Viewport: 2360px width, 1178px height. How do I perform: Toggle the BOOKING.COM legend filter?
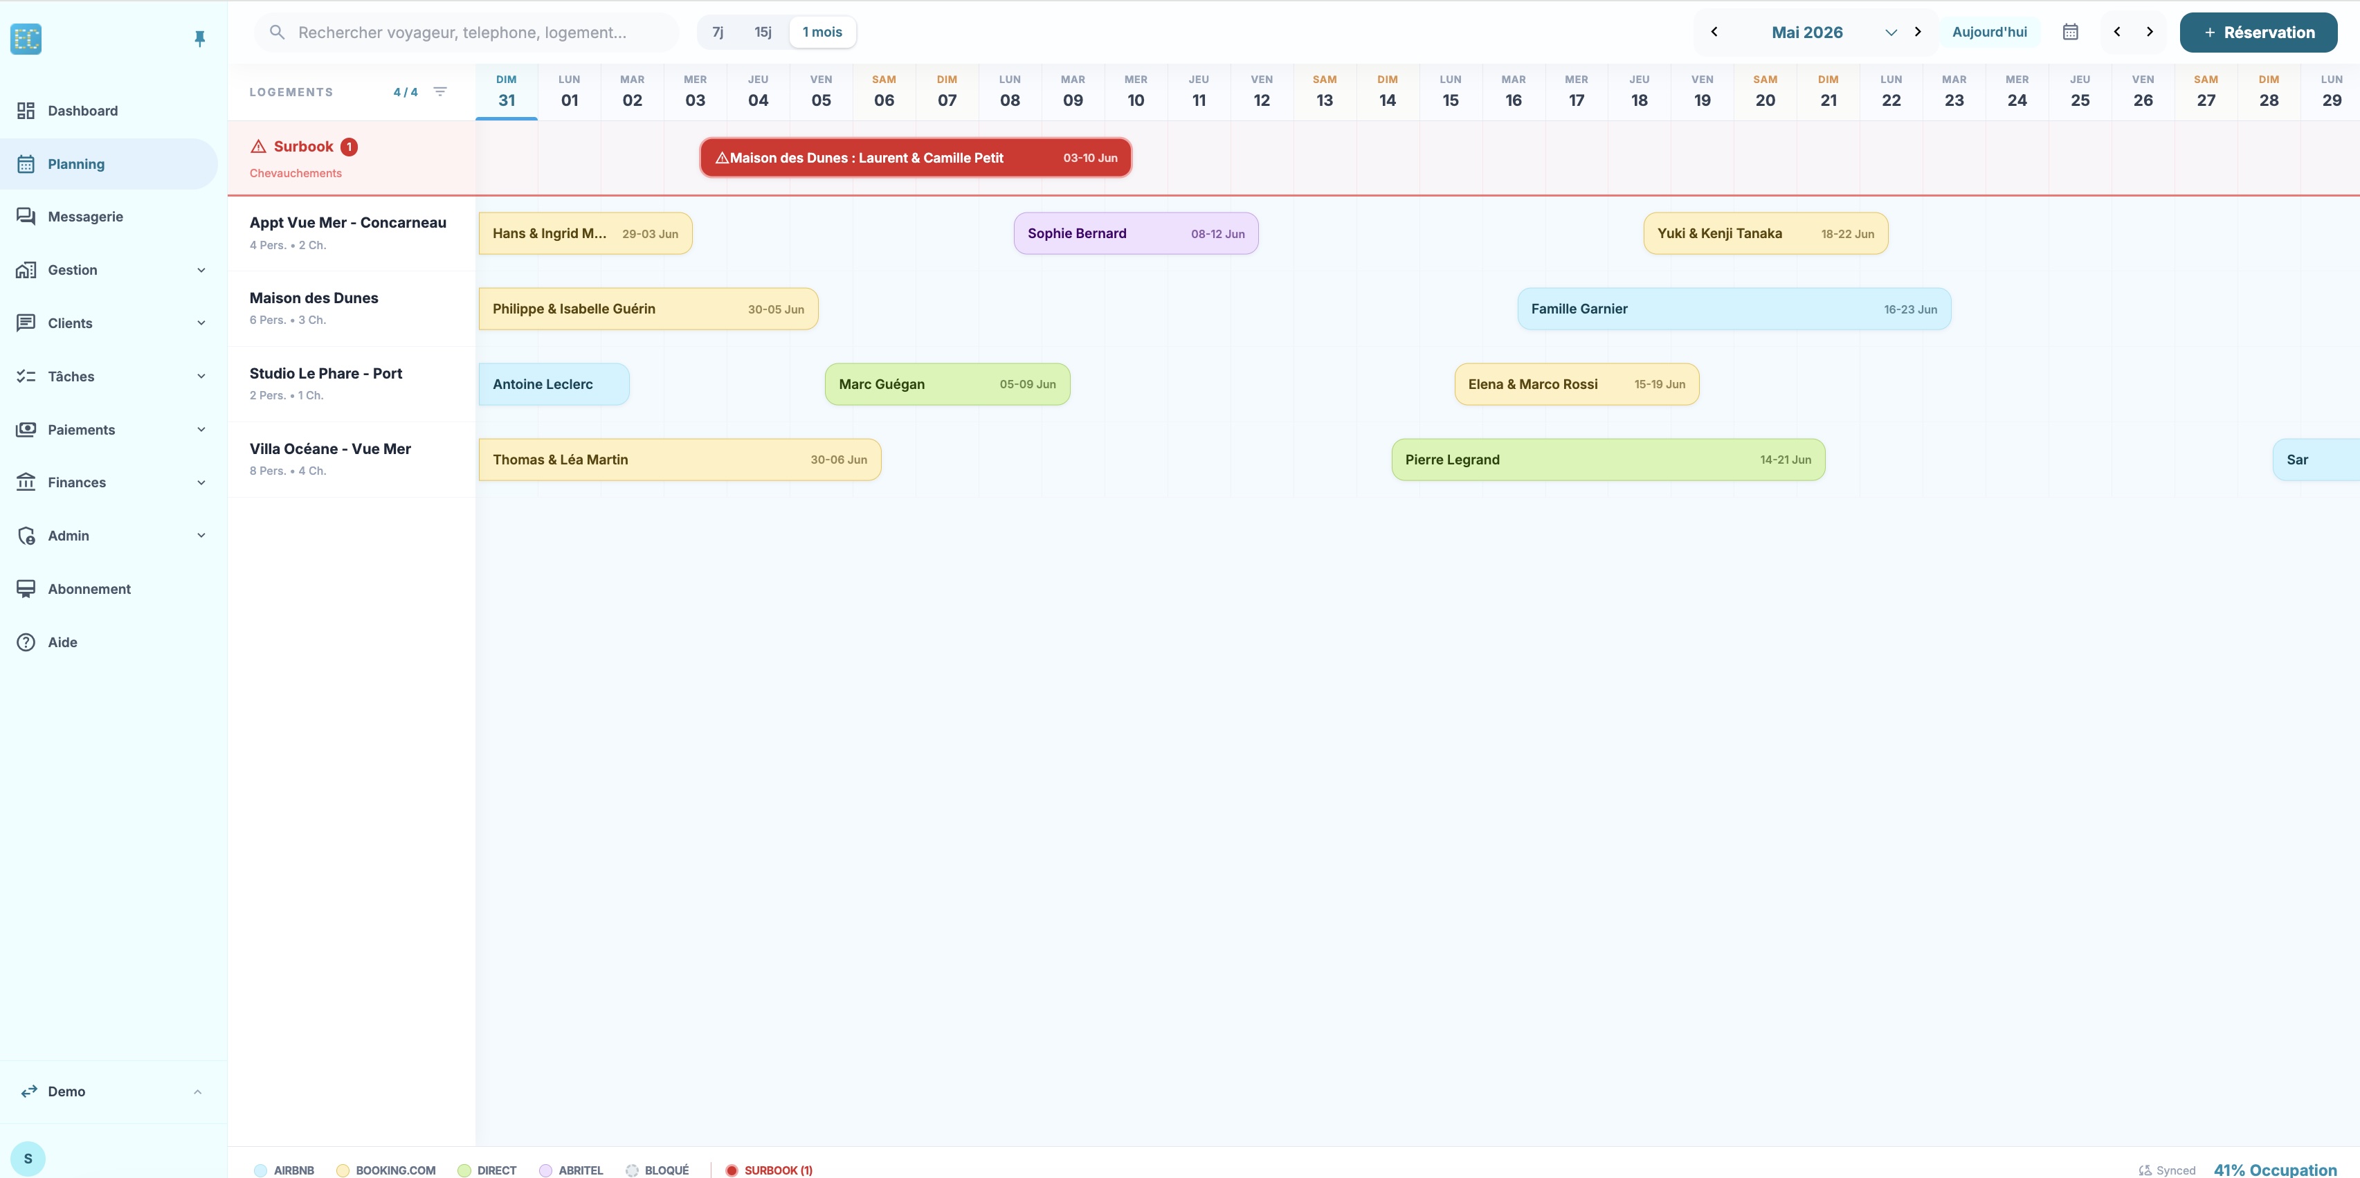tap(385, 1170)
